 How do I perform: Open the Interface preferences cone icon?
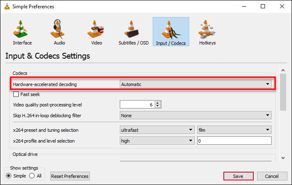20,29
